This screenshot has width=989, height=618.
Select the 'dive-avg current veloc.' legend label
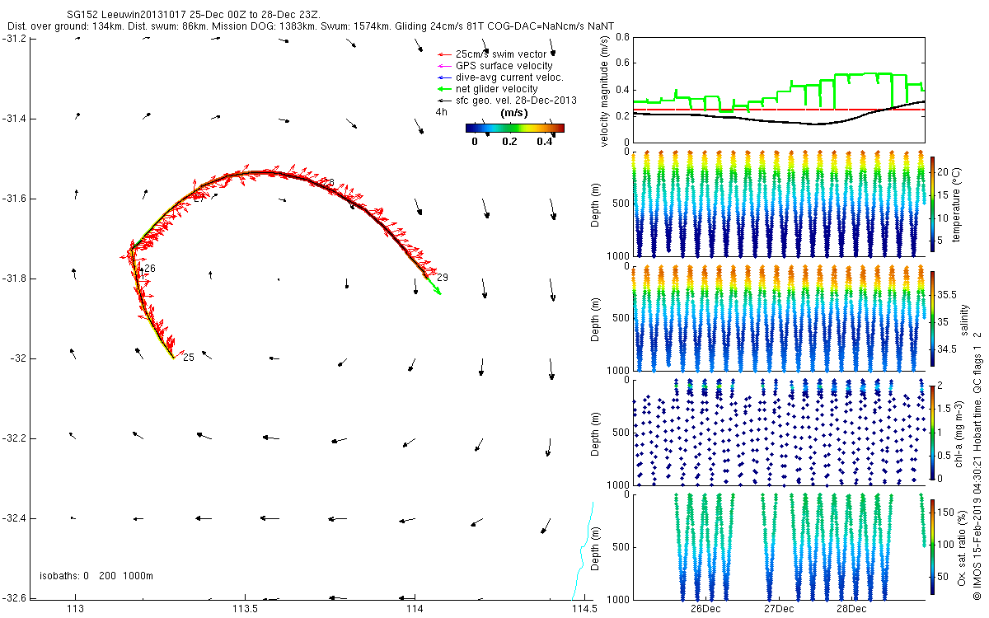point(509,77)
